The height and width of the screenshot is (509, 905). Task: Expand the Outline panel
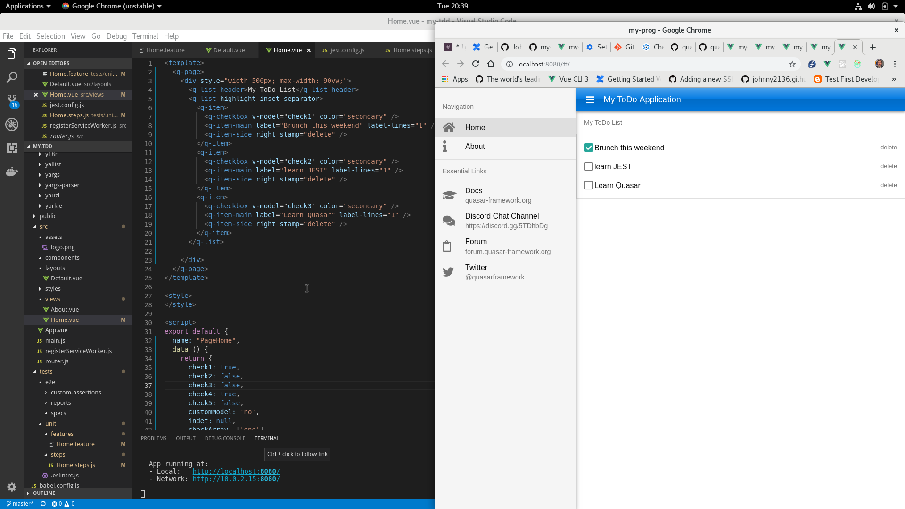coord(44,493)
